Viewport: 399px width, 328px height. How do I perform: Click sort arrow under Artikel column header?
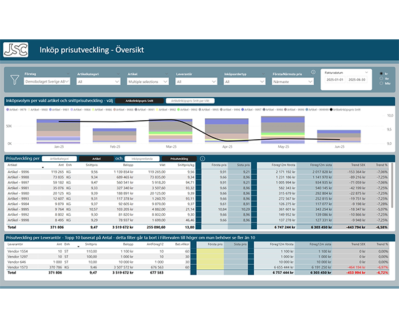coord(43,167)
